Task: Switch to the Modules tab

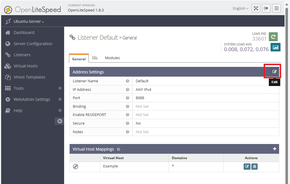Action: 112,58
